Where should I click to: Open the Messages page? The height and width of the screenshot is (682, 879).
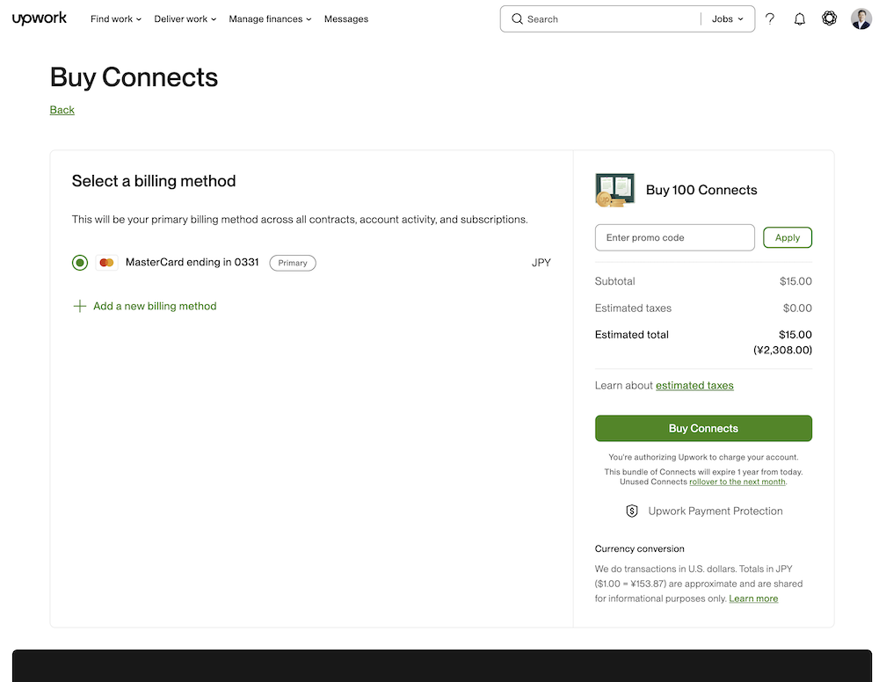[345, 19]
